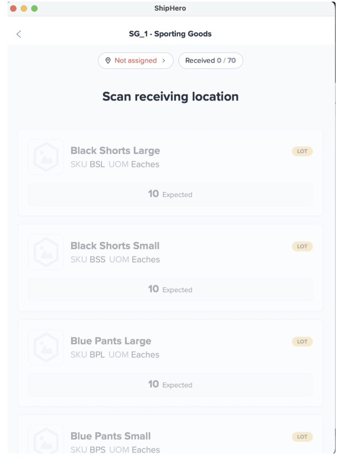This screenshot has width=342, height=461.
Task: Click LOT badge on Blue Pants Small
Action: (302, 437)
